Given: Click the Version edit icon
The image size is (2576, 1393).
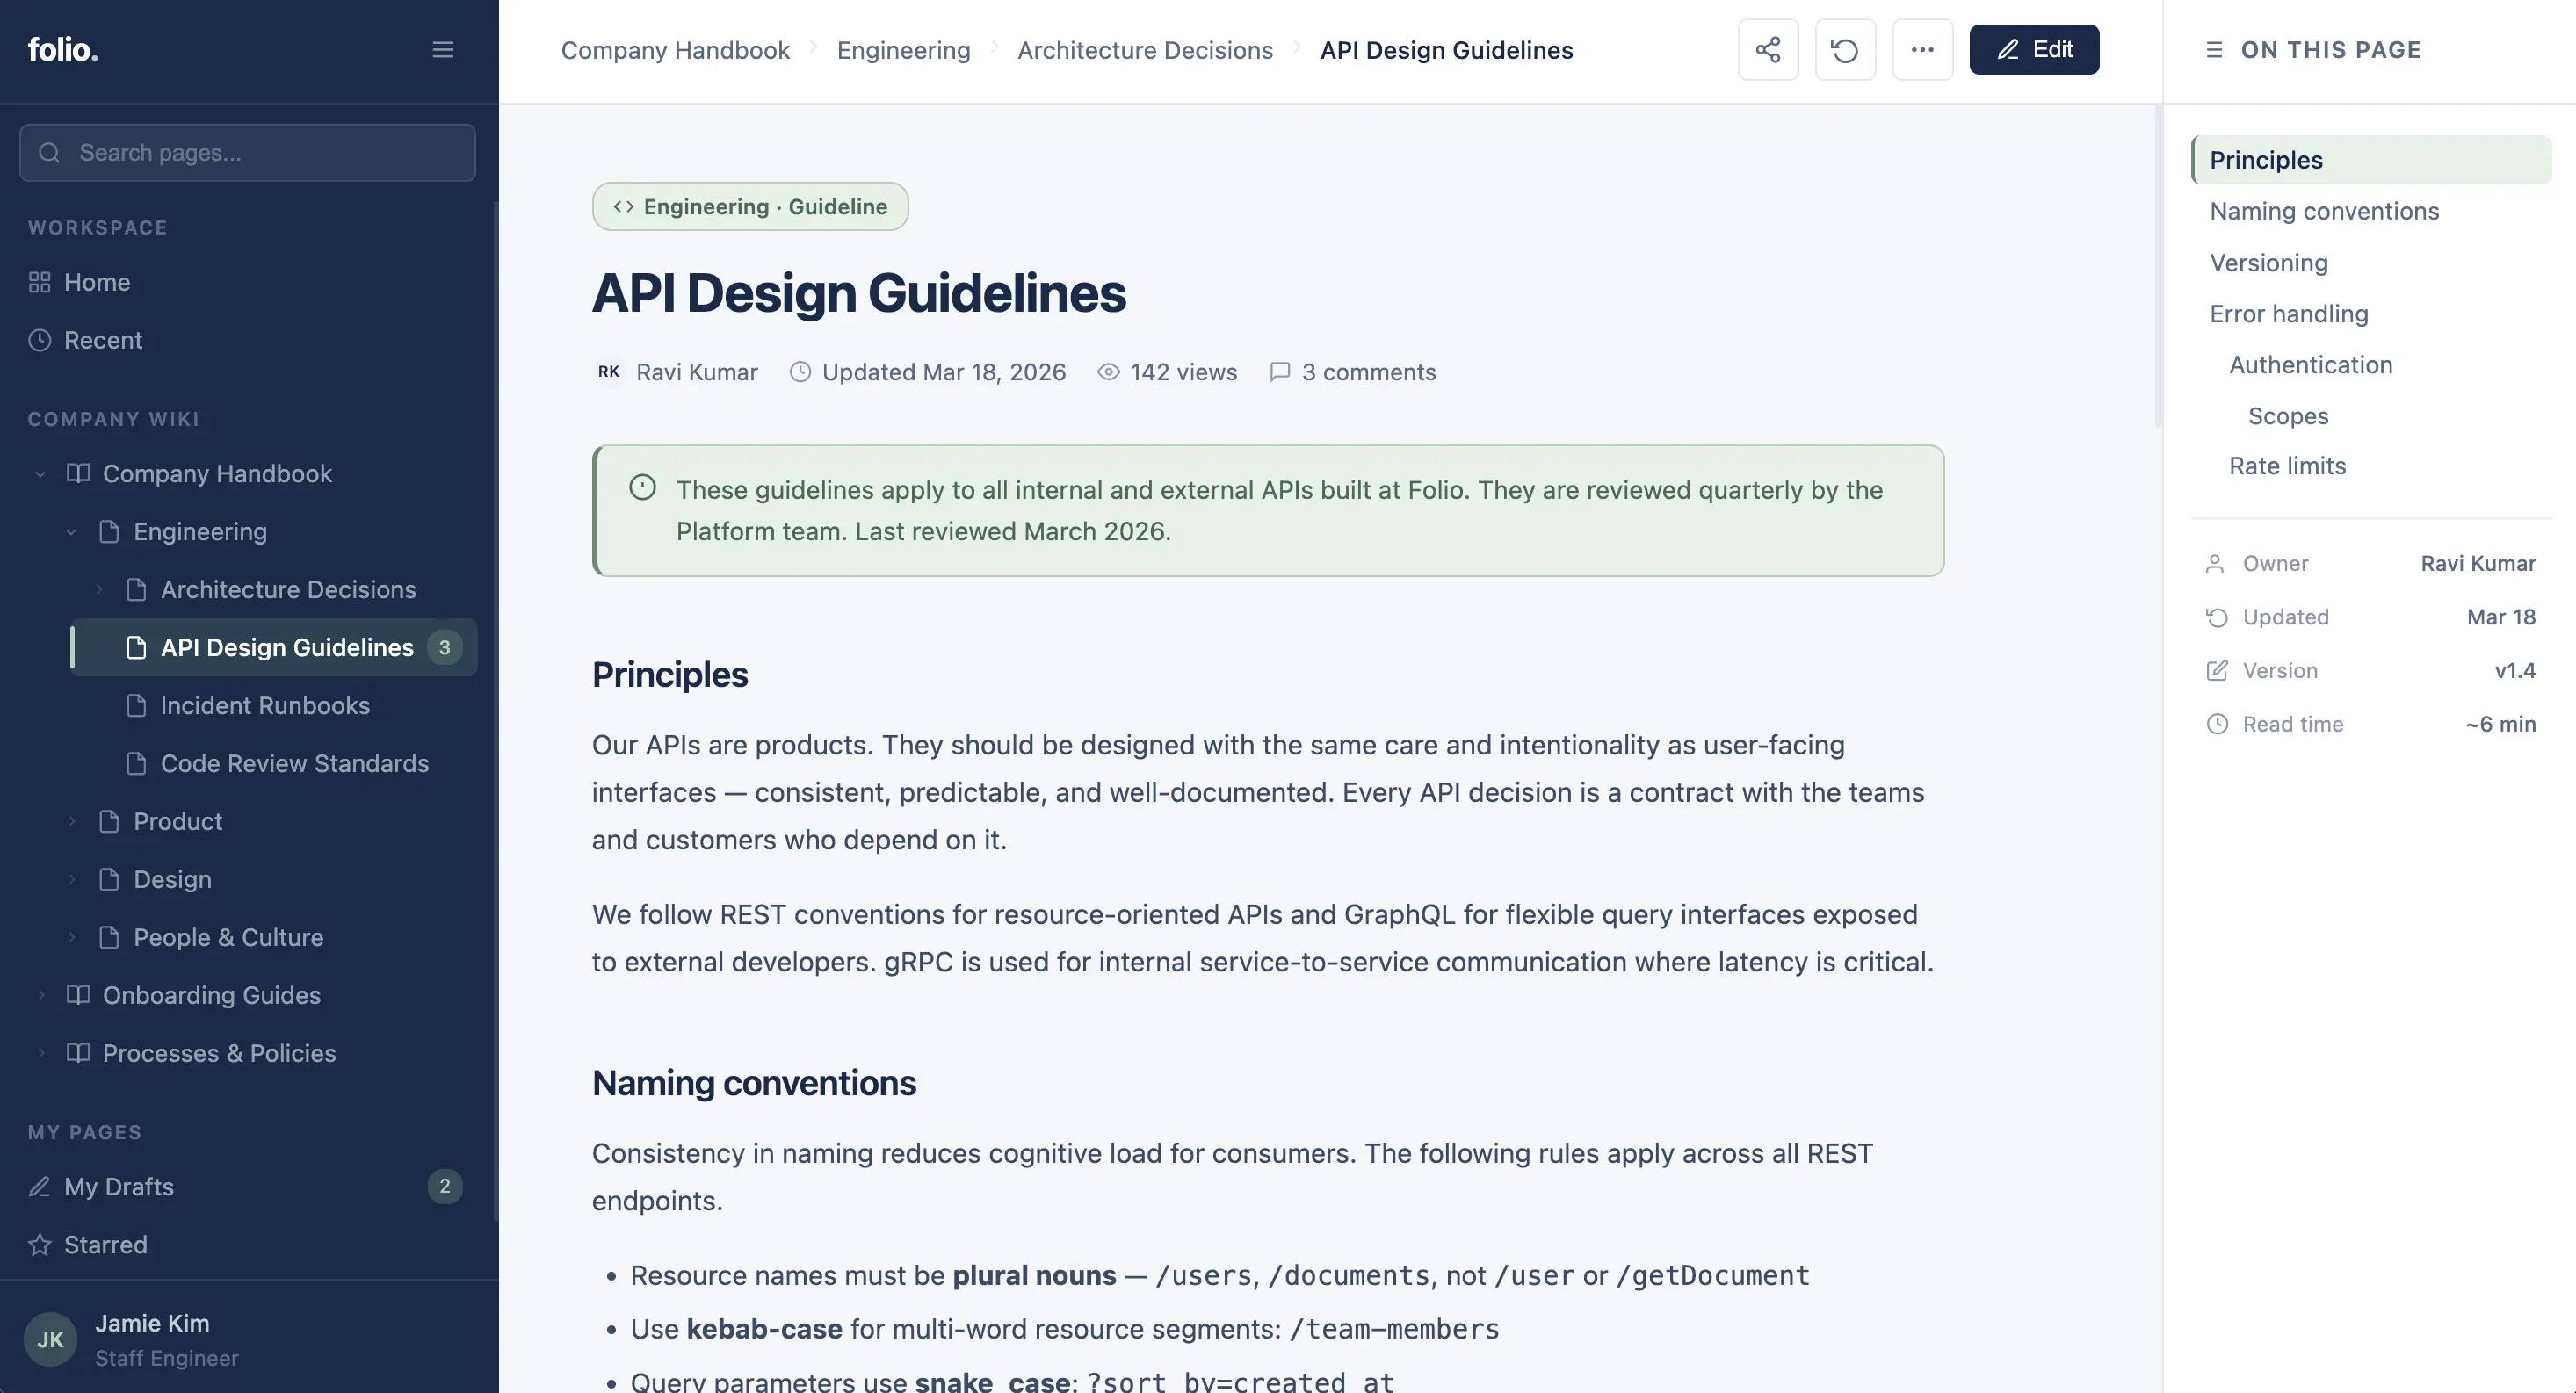Looking at the screenshot, I should [2217, 671].
